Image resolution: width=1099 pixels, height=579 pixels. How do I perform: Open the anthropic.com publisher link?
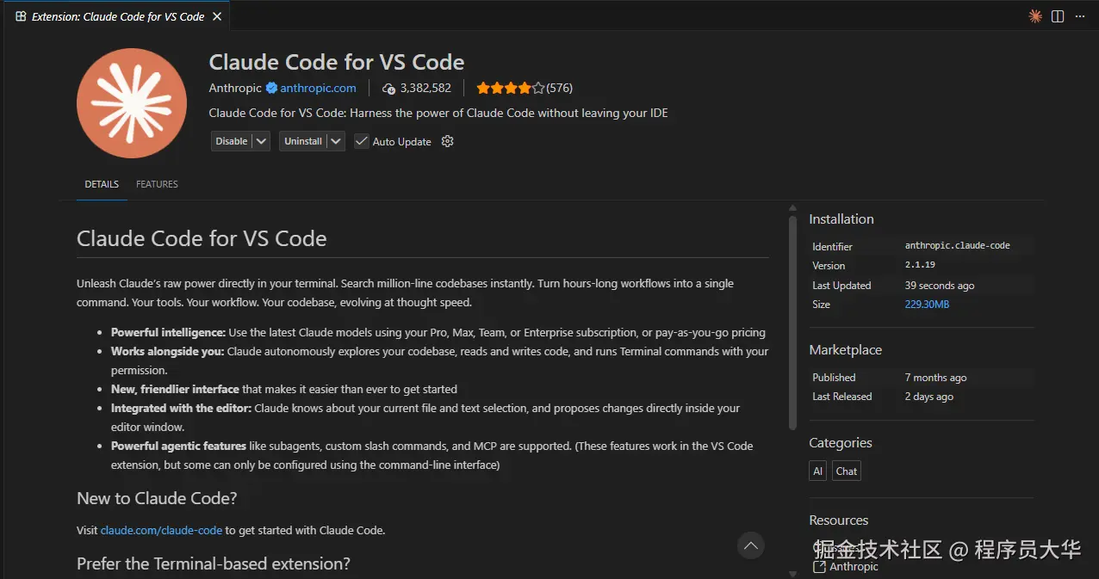318,88
